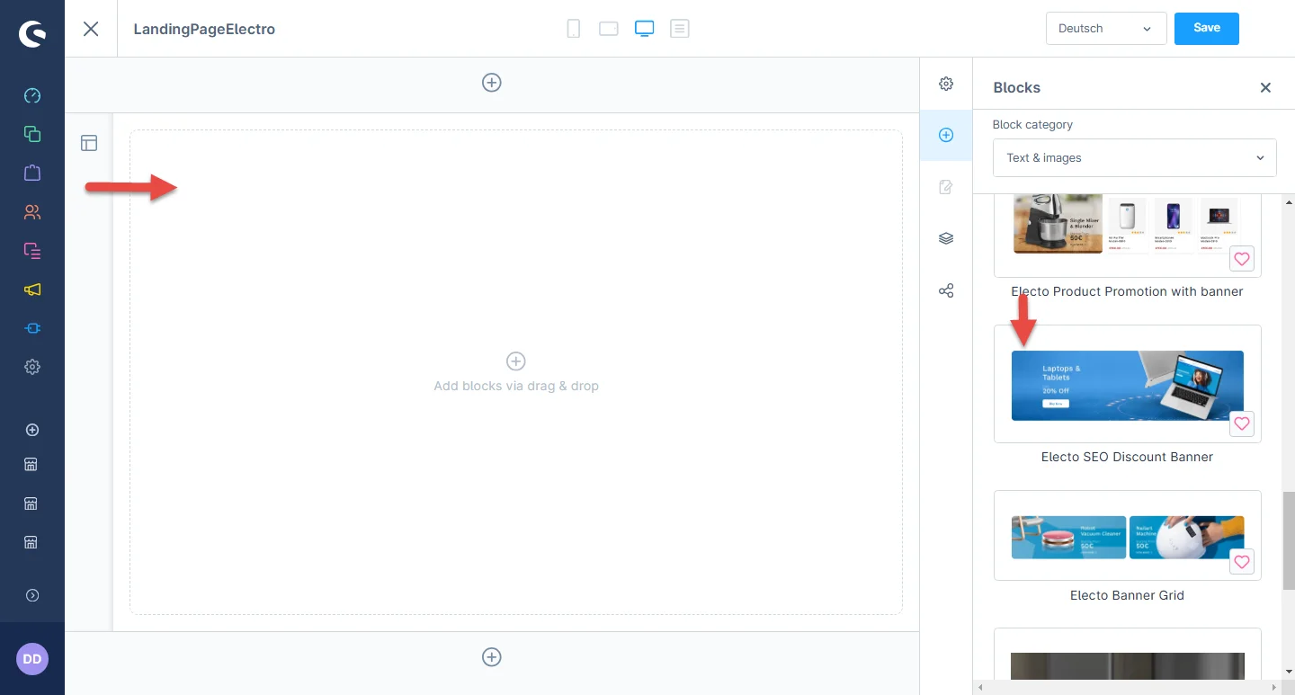Add a section above using plus button
The image size is (1295, 695).
point(492,83)
